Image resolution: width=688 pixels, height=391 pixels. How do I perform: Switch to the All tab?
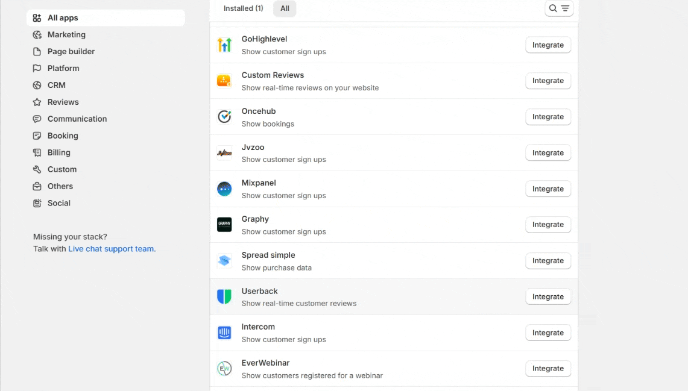285,8
